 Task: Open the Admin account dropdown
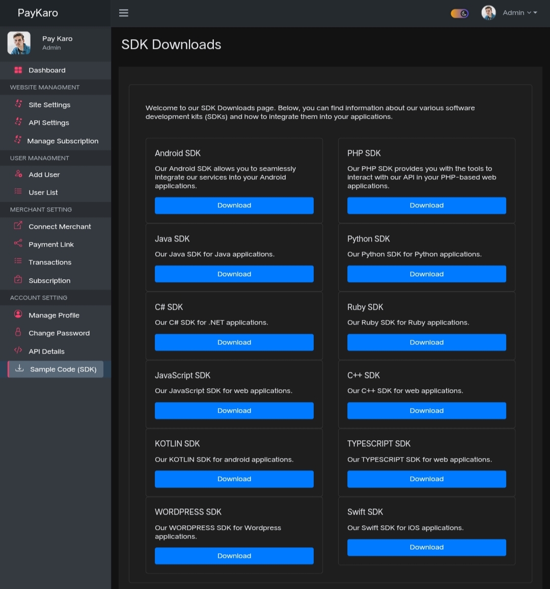click(x=519, y=13)
